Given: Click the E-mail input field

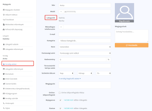Looking at the screenshot, I should point(85,34).
